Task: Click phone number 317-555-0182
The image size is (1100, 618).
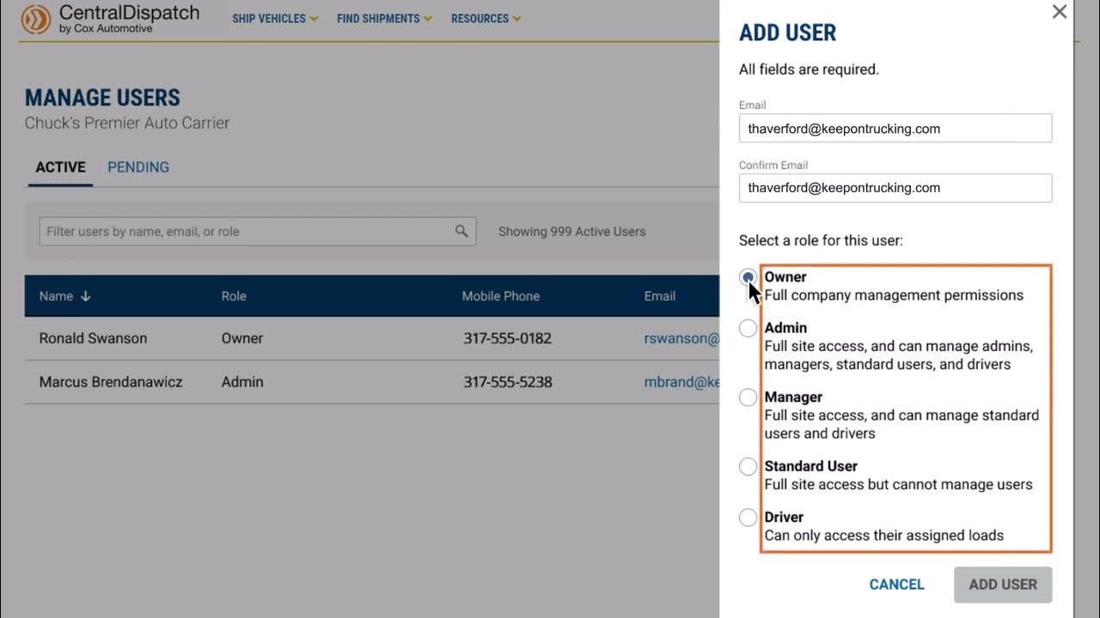Action: [x=508, y=338]
